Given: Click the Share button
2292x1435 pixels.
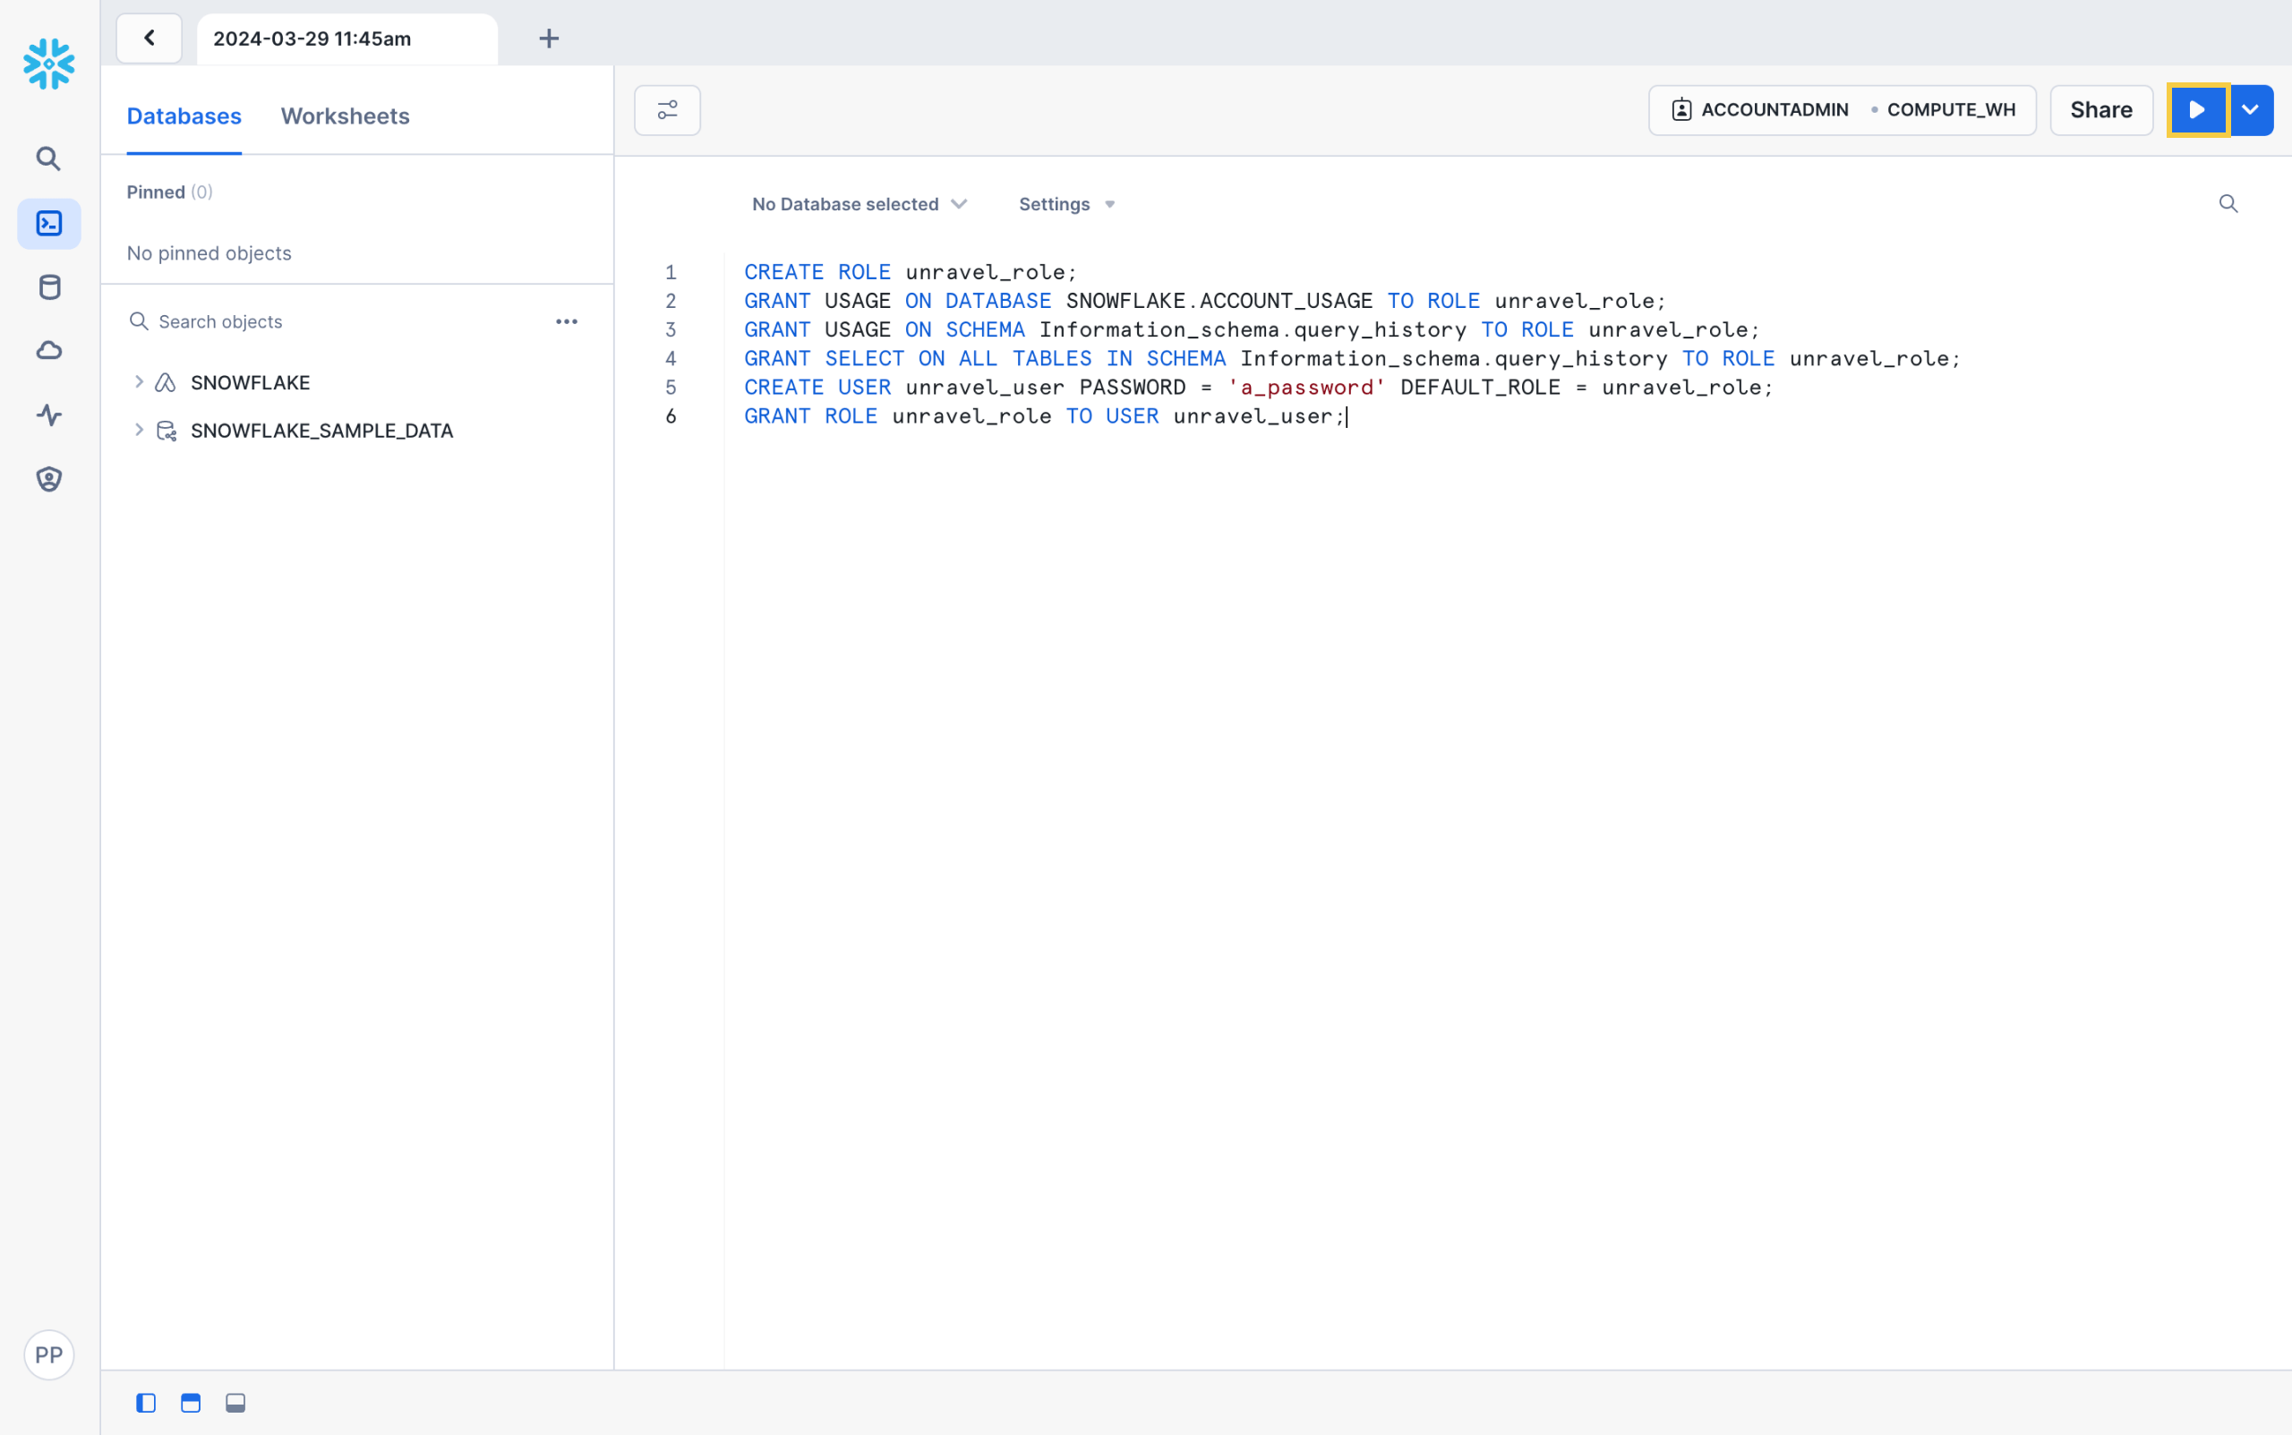Looking at the screenshot, I should [2100, 110].
